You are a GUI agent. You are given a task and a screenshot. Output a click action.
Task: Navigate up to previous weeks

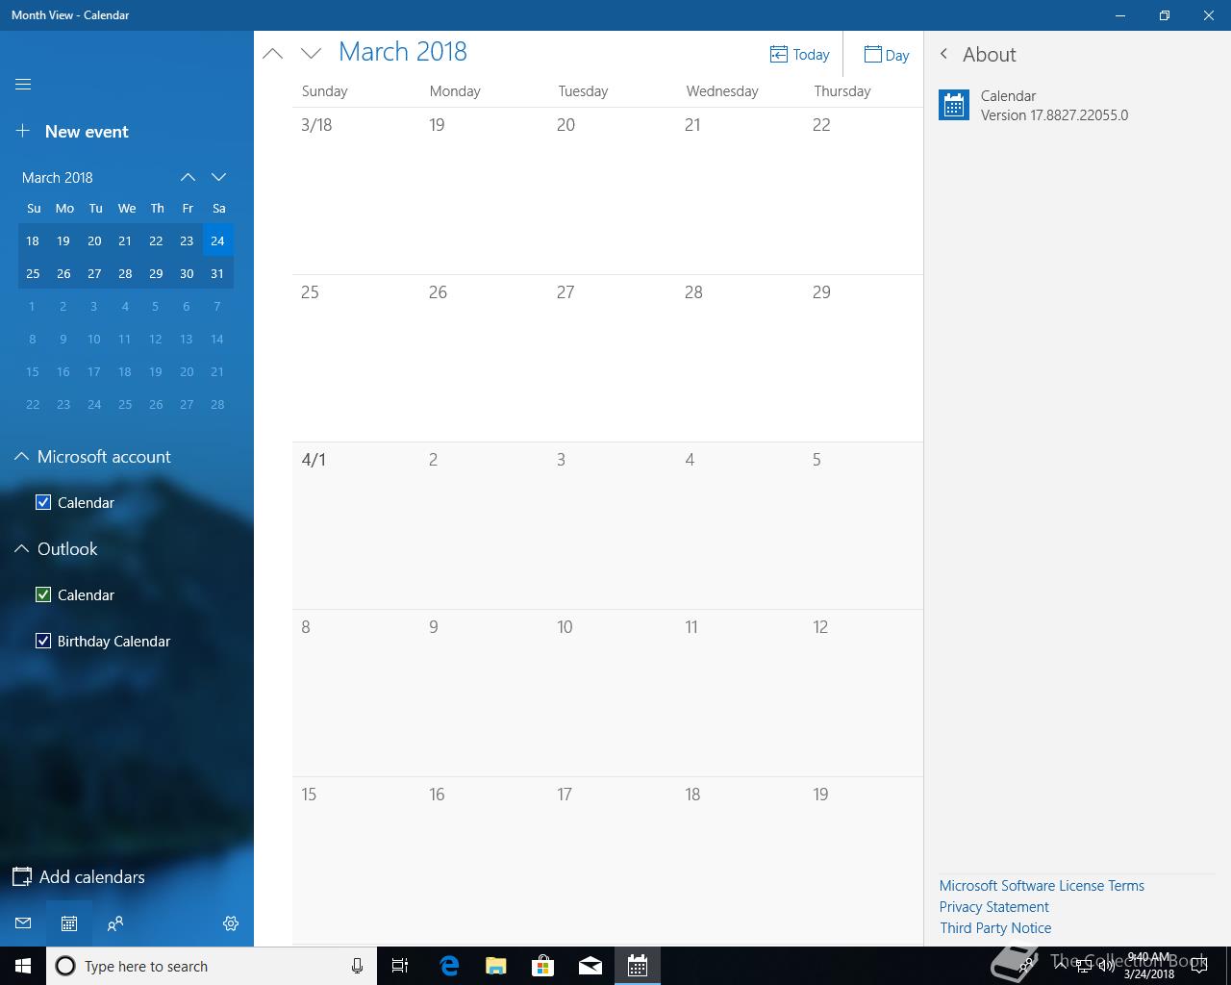(273, 54)
